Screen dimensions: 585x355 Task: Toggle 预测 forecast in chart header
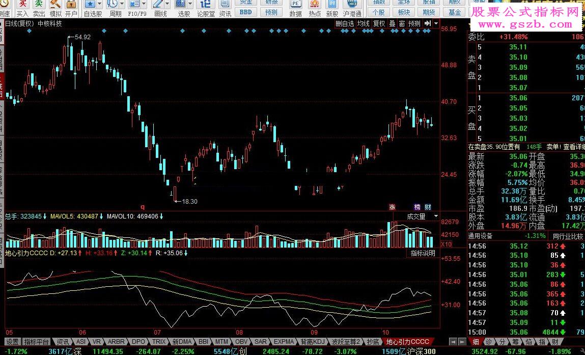(414, 23)
